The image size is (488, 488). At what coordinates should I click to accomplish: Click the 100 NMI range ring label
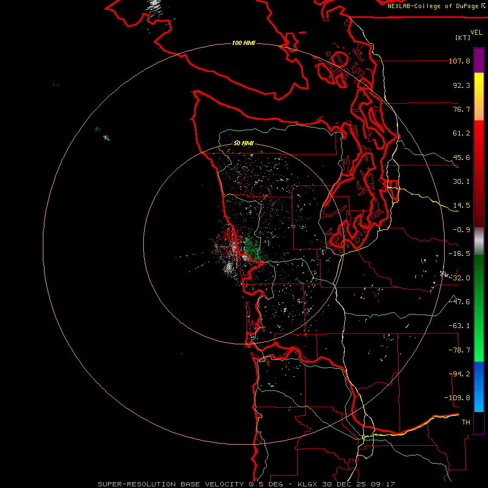point(243,43)
